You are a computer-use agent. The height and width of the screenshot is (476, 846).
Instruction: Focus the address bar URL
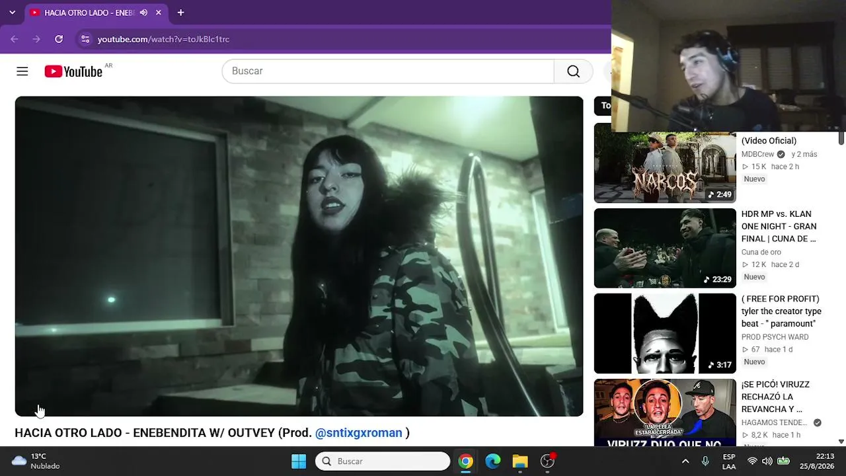coord(163,39)
